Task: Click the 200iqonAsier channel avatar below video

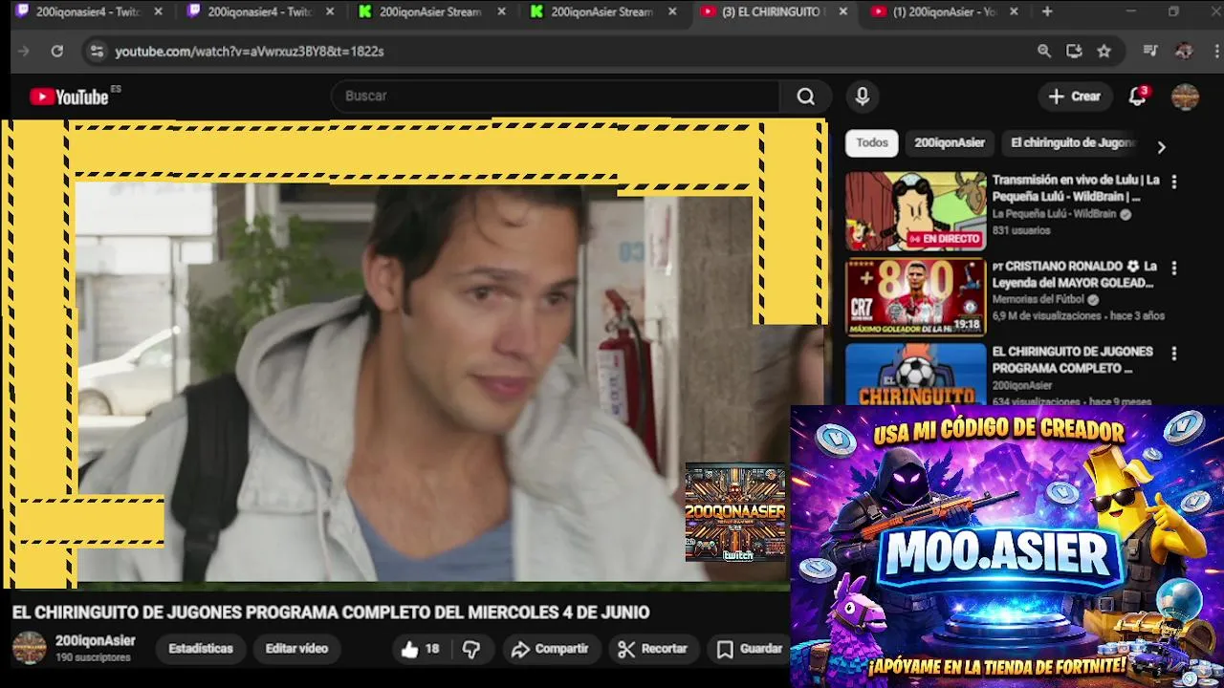Action: pyautogui.click(x=29, y=648)
